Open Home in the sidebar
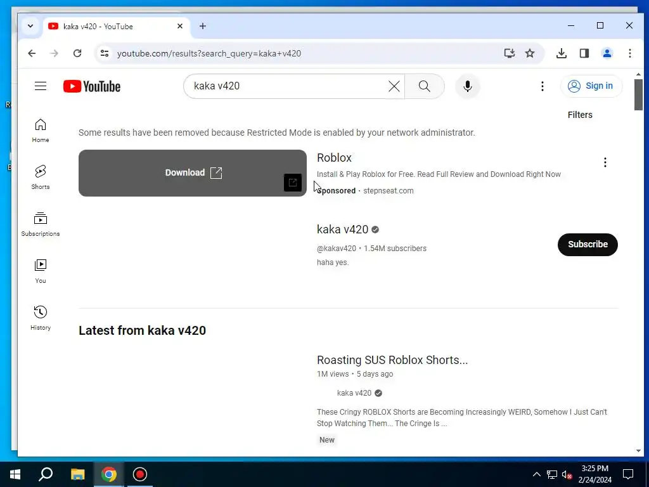Image resolution: width=649 pixels, height=487 pixels. (41, 131)
